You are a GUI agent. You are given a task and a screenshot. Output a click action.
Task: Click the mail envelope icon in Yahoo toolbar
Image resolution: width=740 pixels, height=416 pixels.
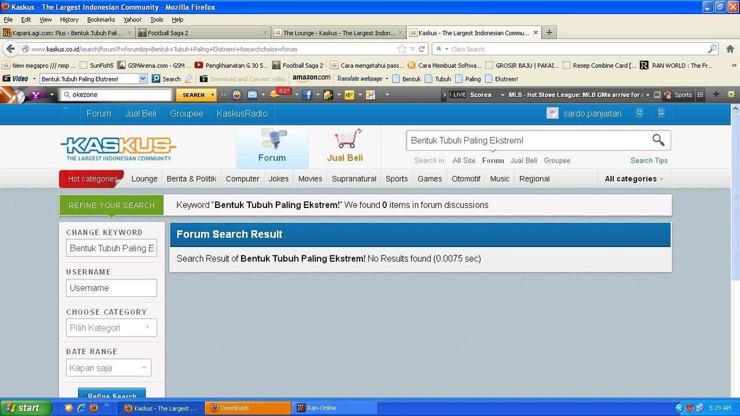252,95
